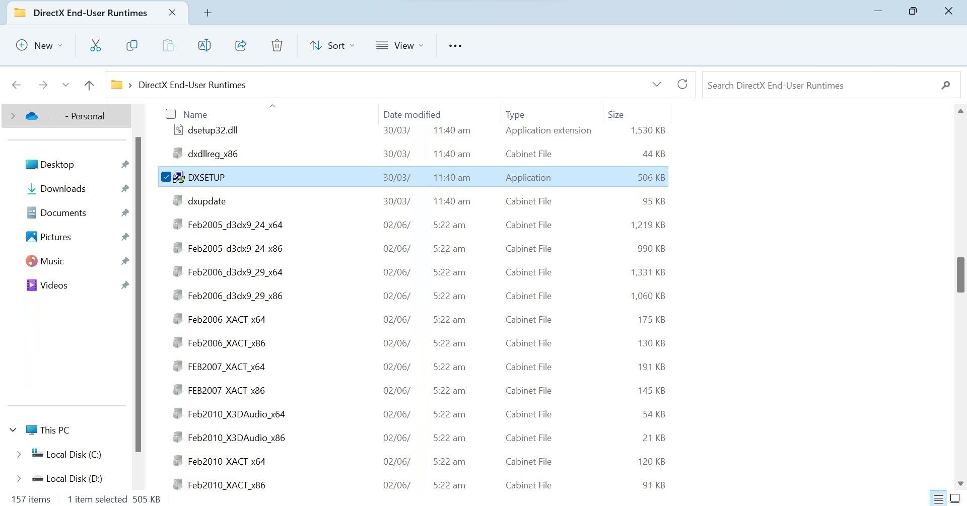The width and height of the screenshot is (967, 506).
Task: Click the Copy icon
Action: click(x=132, y=45)
